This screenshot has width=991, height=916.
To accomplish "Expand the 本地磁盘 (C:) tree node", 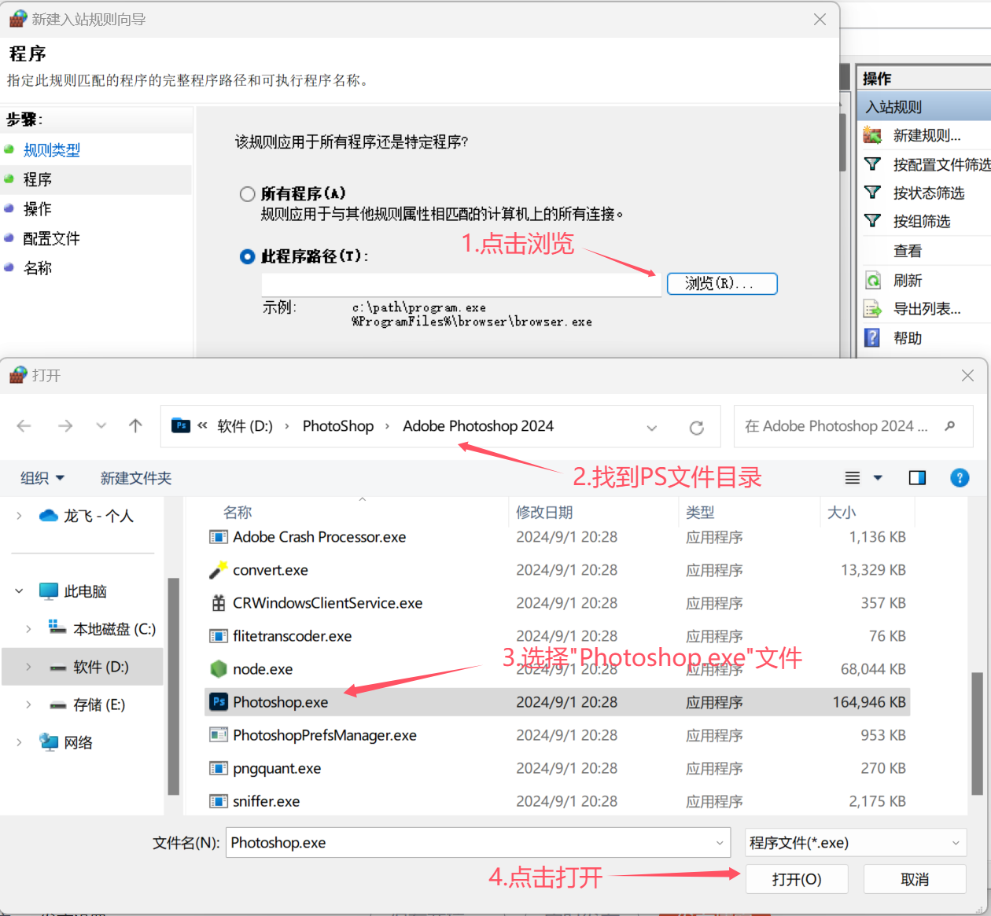I will (28, 628).
